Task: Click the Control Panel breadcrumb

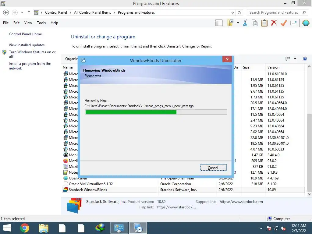Action: click(x=56, y=12)
